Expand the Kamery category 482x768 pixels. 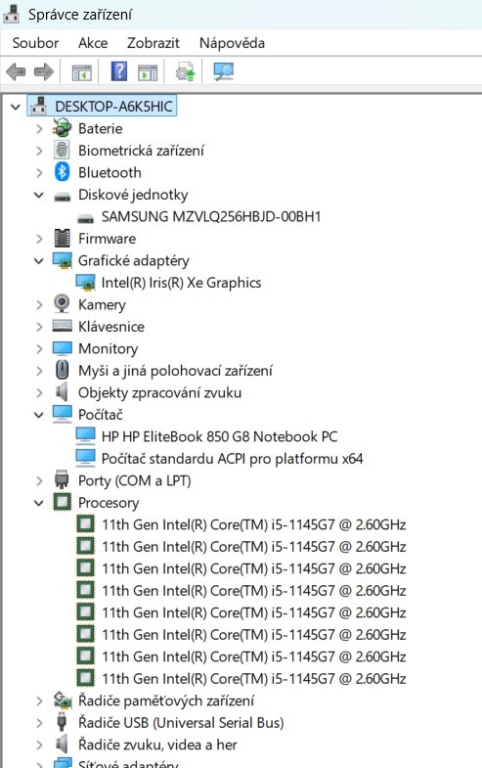(x=39, y=304)
